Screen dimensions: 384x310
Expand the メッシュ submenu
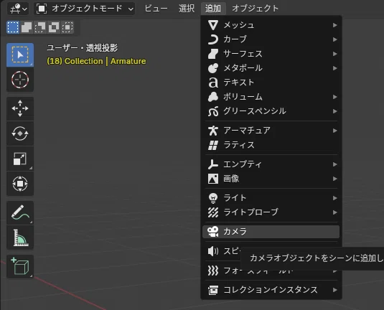pos(271,25)
